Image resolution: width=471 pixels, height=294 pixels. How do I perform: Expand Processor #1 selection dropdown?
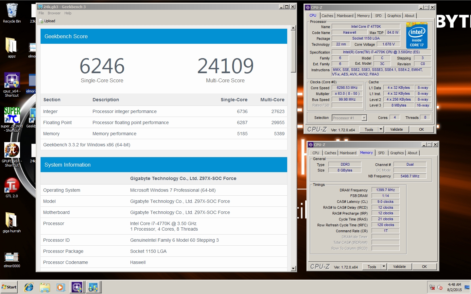click(x=364, y=118)
